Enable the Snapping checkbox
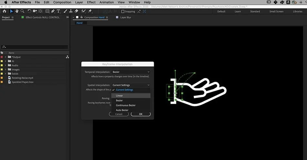The image size is (307, 160). (x=123, y=11)
